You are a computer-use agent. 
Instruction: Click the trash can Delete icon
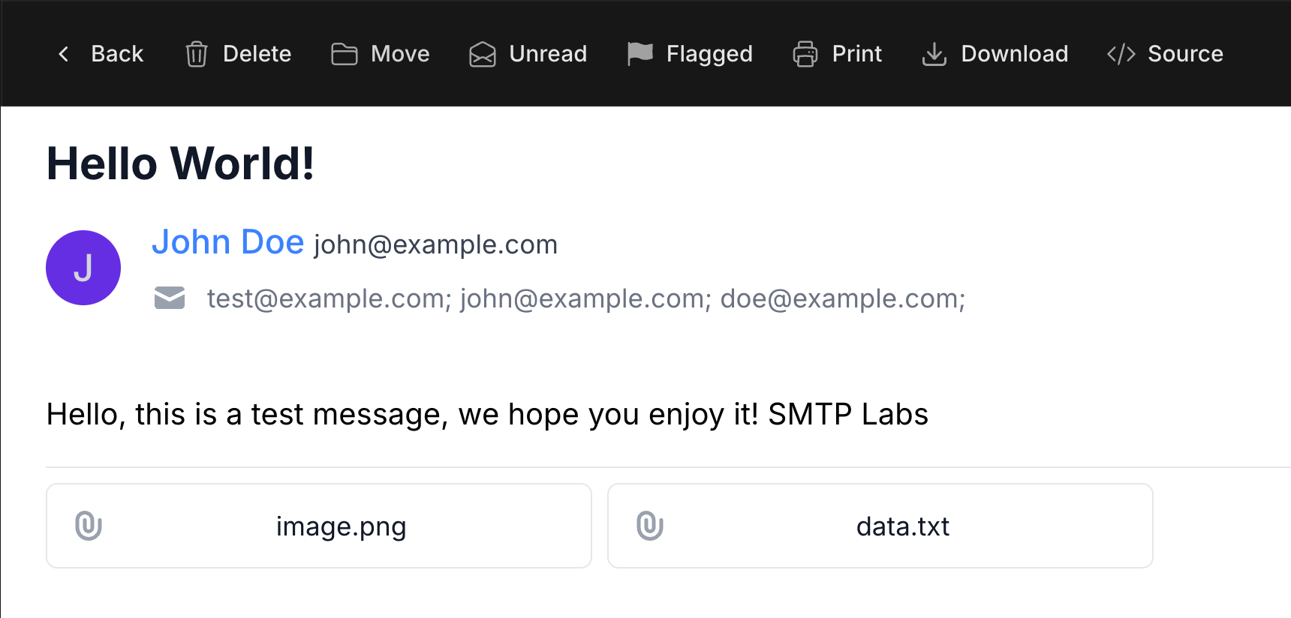[197, 54]
